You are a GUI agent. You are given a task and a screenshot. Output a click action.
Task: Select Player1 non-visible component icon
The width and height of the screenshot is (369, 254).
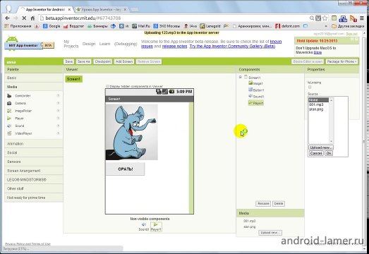click(x=155, y=224)
